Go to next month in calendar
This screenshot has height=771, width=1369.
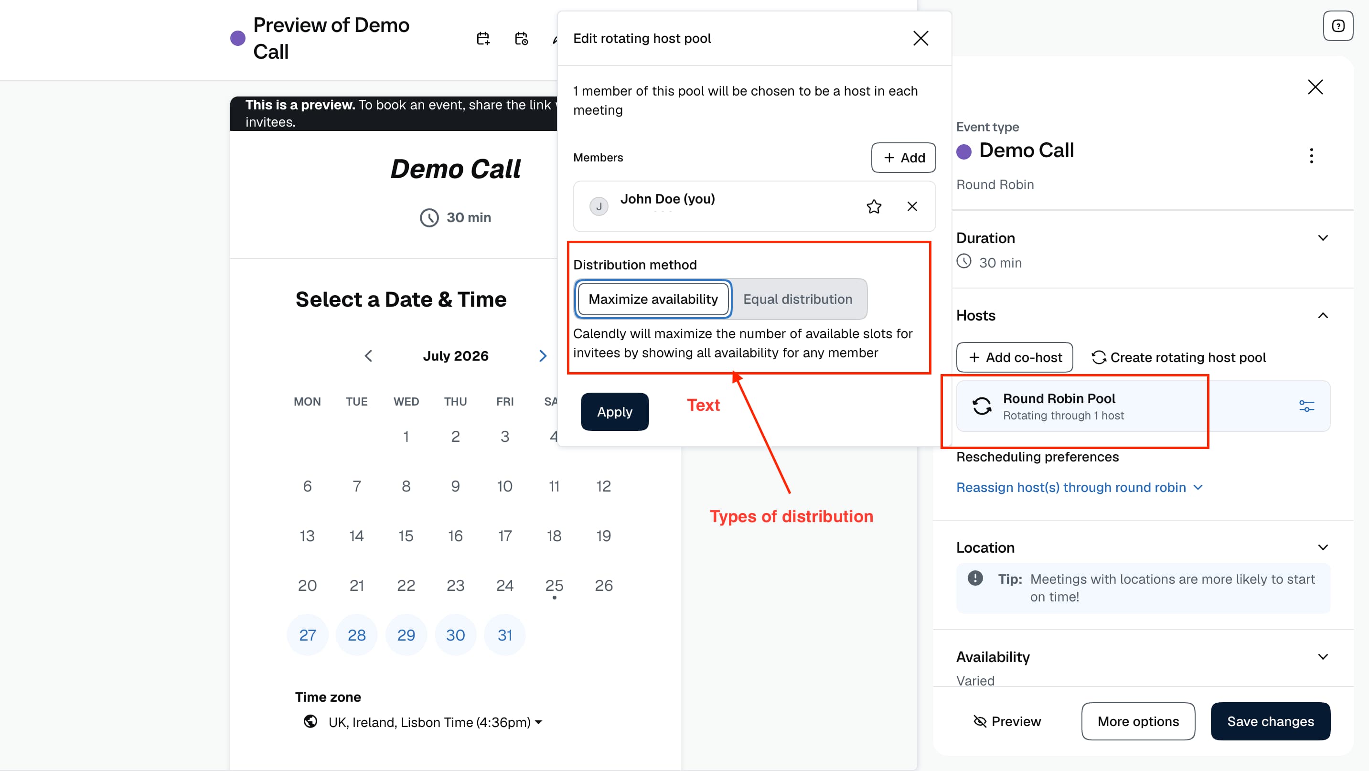[x=542, y=355]
